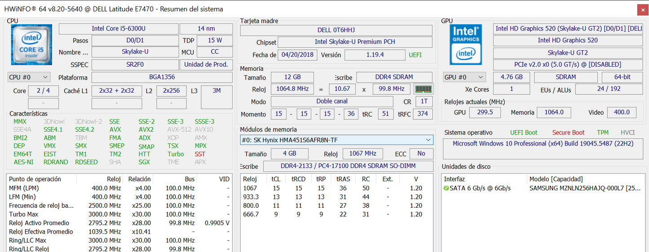Expand the SK Hynix memory module dropdown
The width and height of the screenshot is (649, 252).
[336, 140]
